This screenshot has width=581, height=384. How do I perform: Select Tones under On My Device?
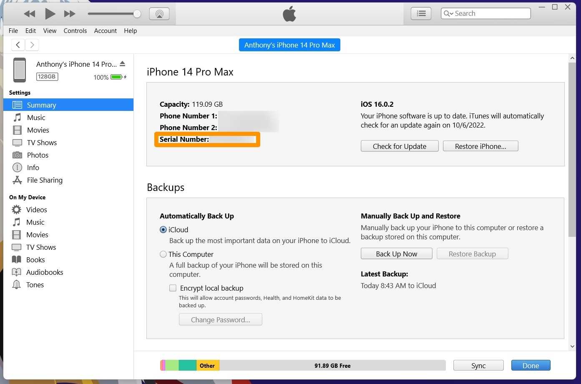(x=35, y=285)
